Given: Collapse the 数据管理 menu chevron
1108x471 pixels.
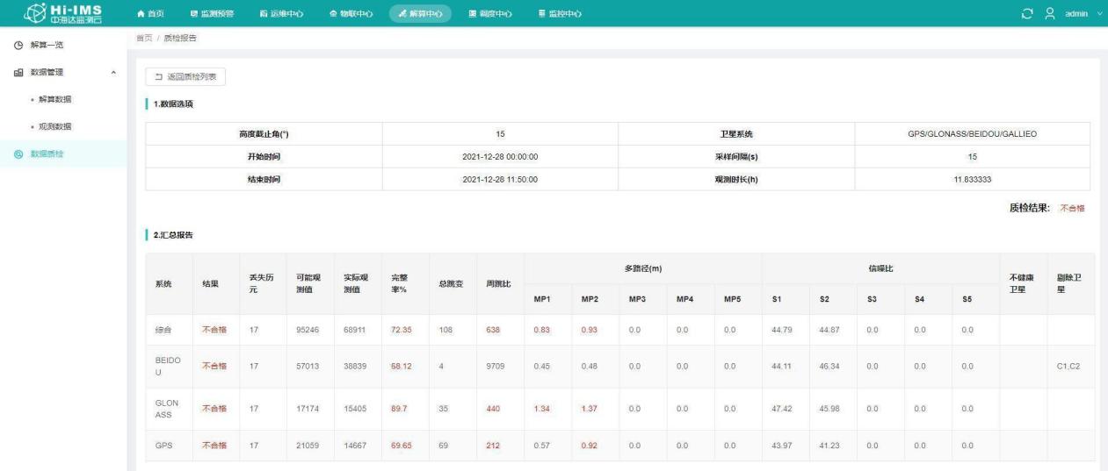Looking at the screenshot, I should coord(112,72).
